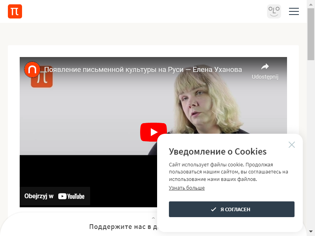
Task: Click the empty scrollbar track below the thumb
Action: coord(311,144)
